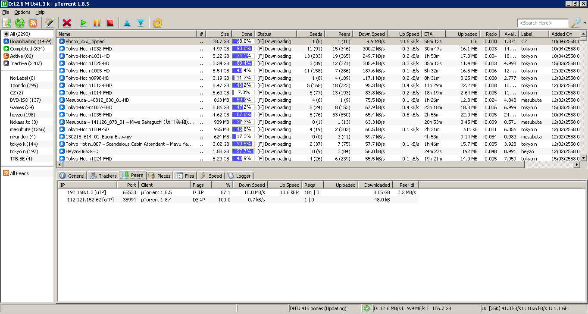Show the Logger tab

239,176
